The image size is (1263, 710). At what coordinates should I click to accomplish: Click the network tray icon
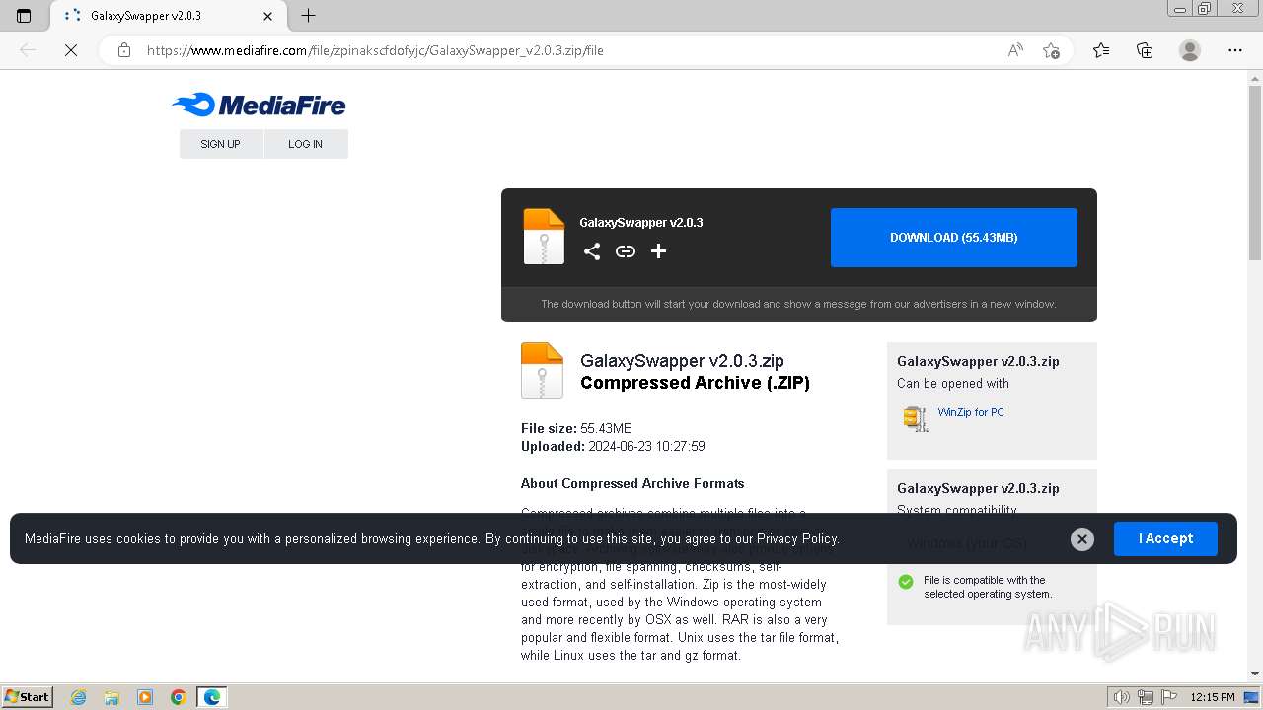click(1145, 697)
